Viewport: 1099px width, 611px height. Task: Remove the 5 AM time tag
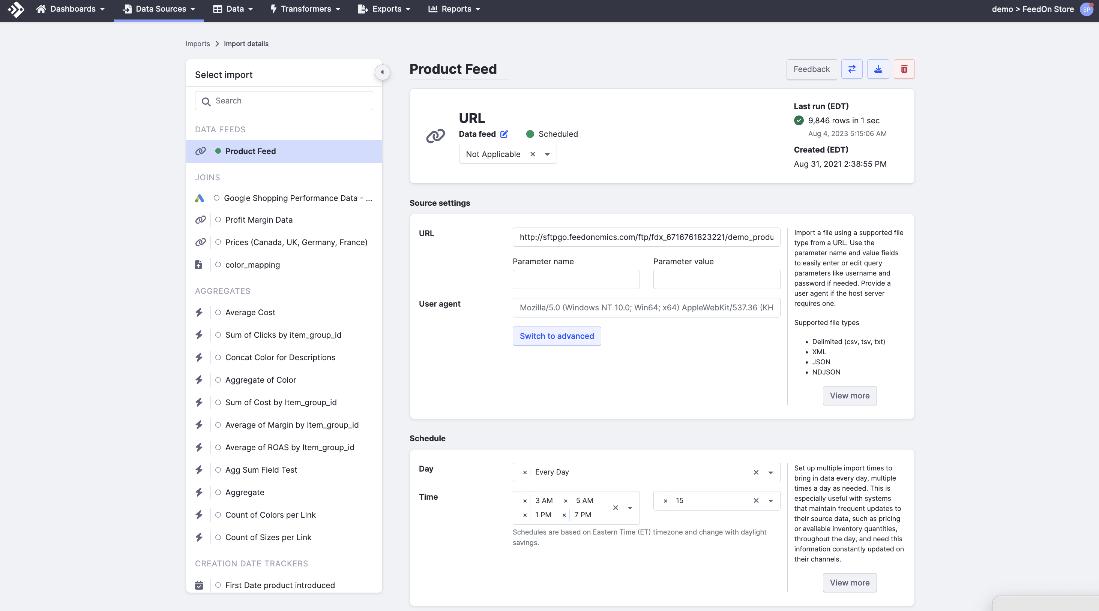pyautogui.click(x=565, y=500)
